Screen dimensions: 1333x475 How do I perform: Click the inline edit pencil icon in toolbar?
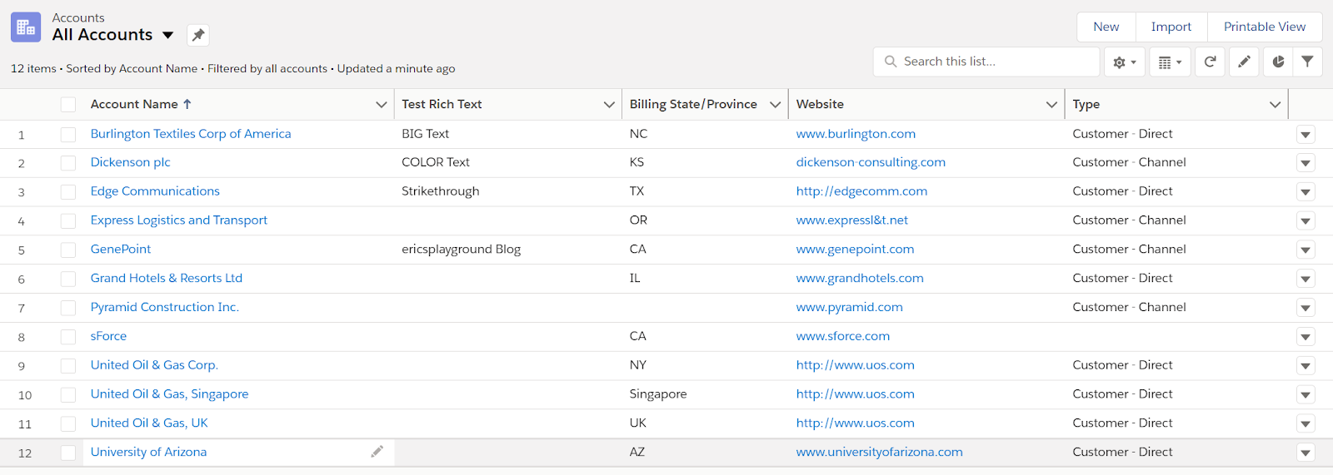click(1244, 62)
